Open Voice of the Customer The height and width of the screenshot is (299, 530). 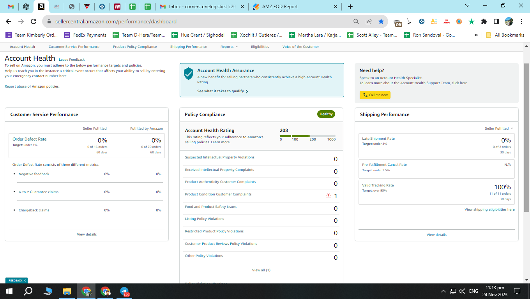tap(300, 47)
